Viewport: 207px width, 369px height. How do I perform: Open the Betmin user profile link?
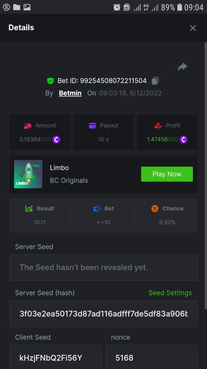click(x=70, y=93)
